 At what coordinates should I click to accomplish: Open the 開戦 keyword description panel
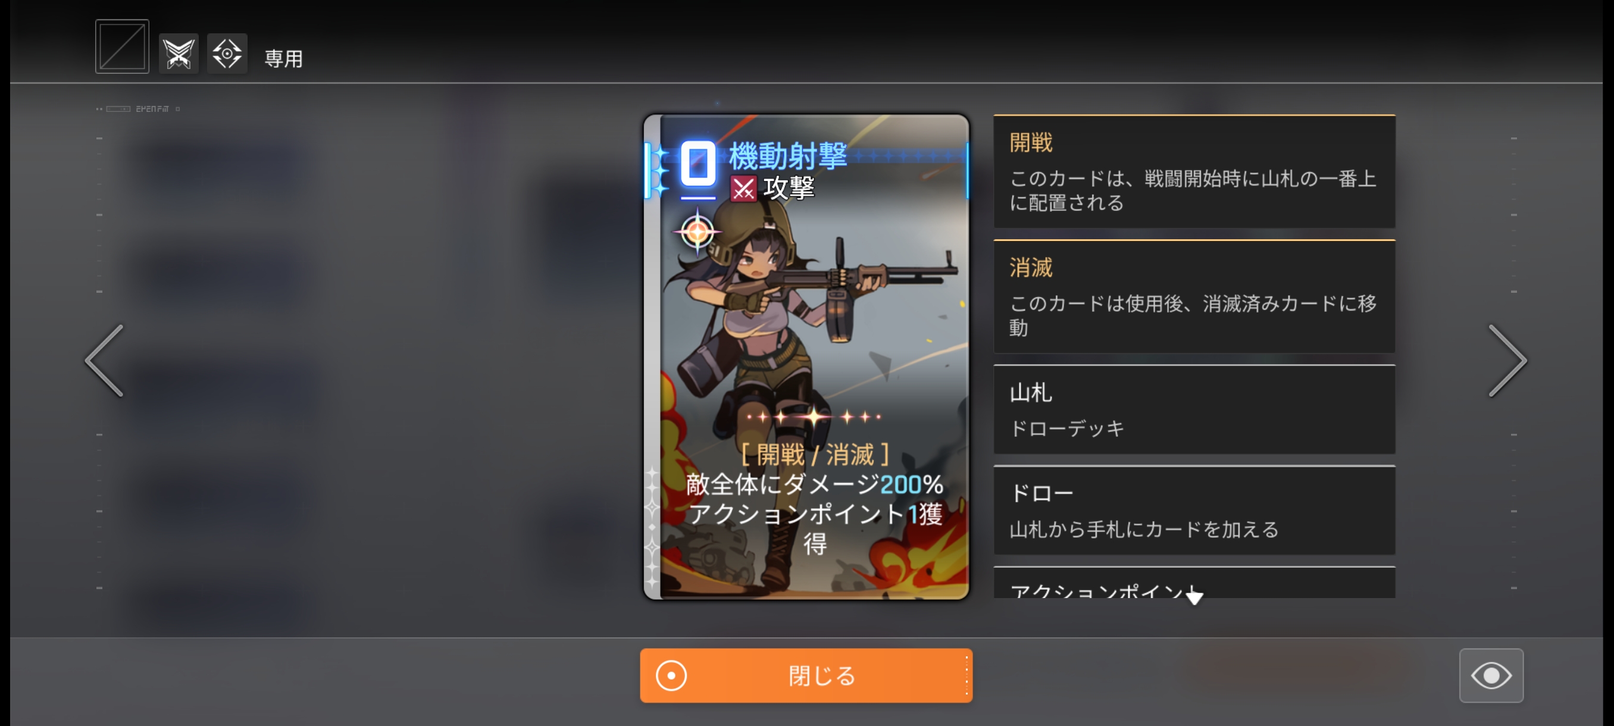(x=1194, y=171)
